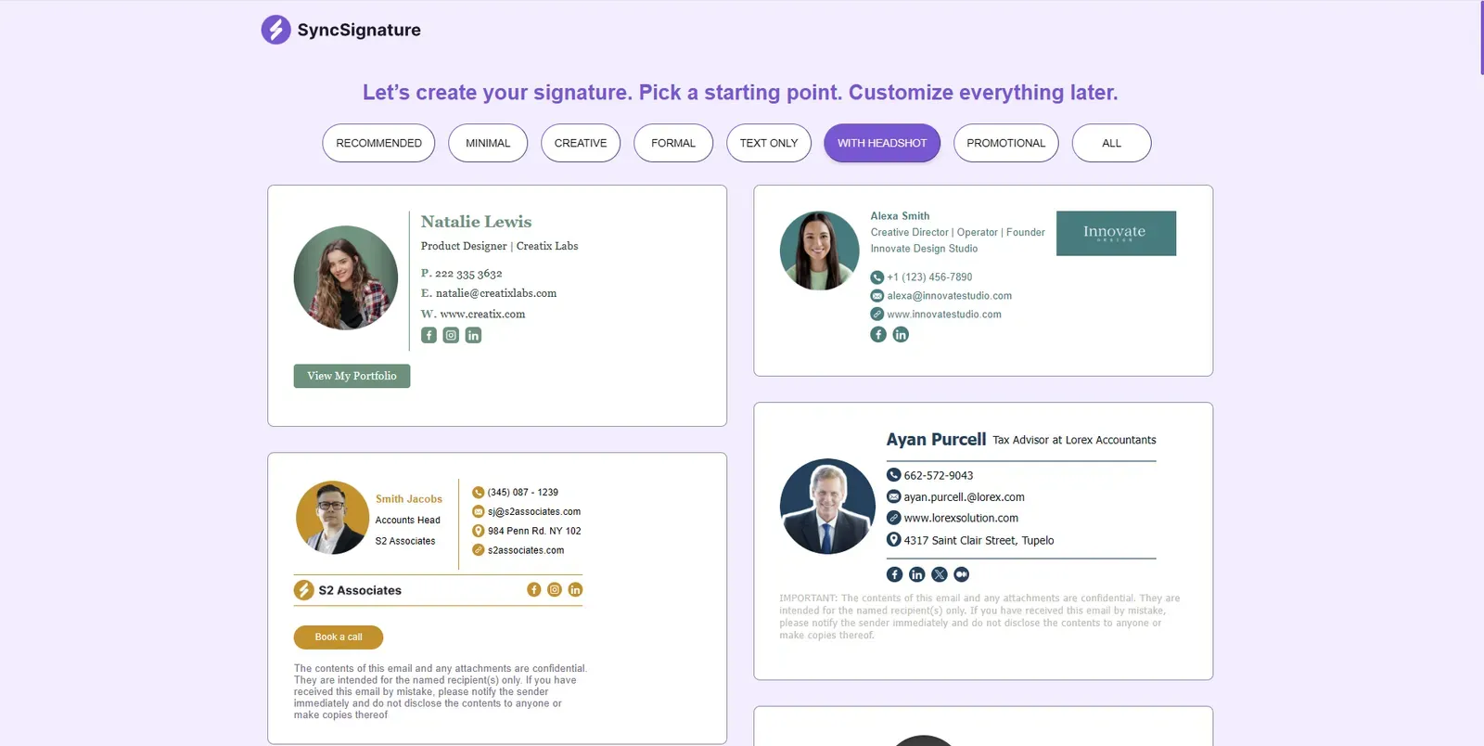This screenshot has height=746, width=1484.
Task: Click the View My Portfolio button
Action: [x=352, y=376]
